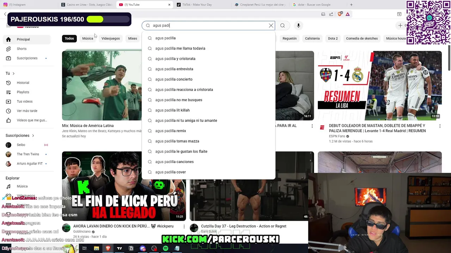Close the YouTube browser tab
Screen dimensions: 451x253
coord(169,5)
